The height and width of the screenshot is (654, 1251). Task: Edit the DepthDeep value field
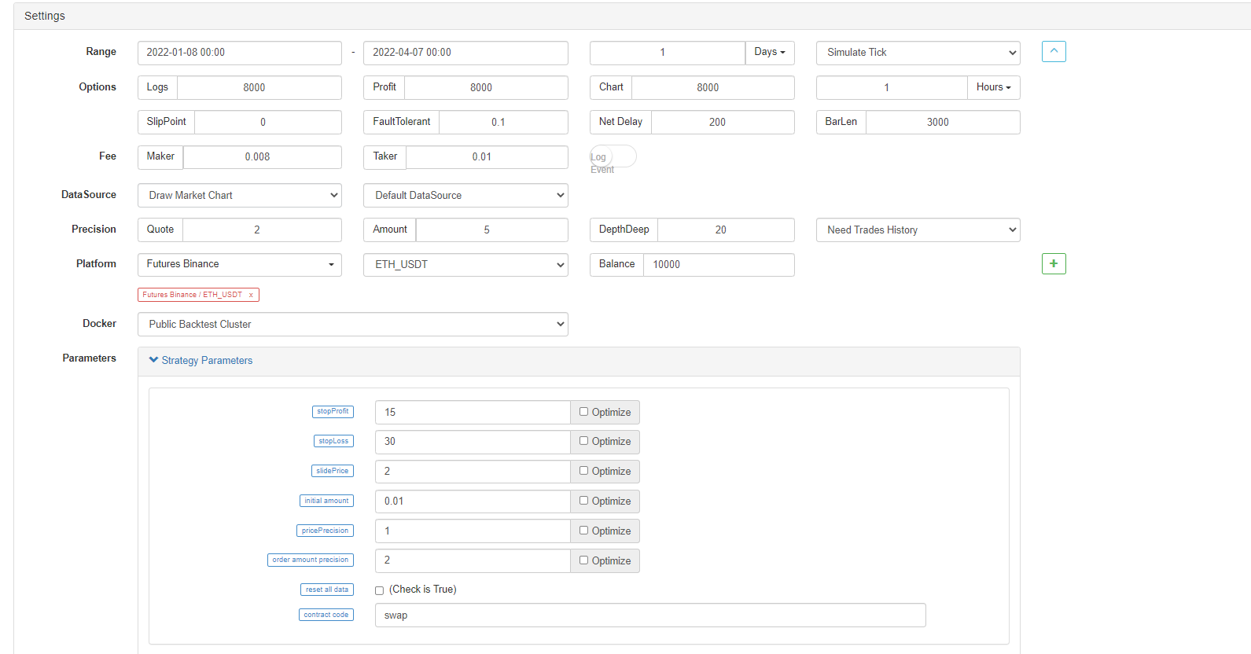(726, 230)
